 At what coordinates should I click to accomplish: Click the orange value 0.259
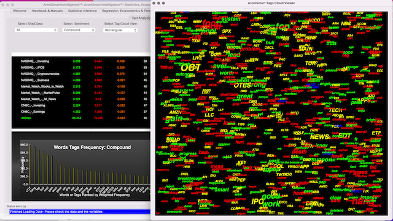121,68
